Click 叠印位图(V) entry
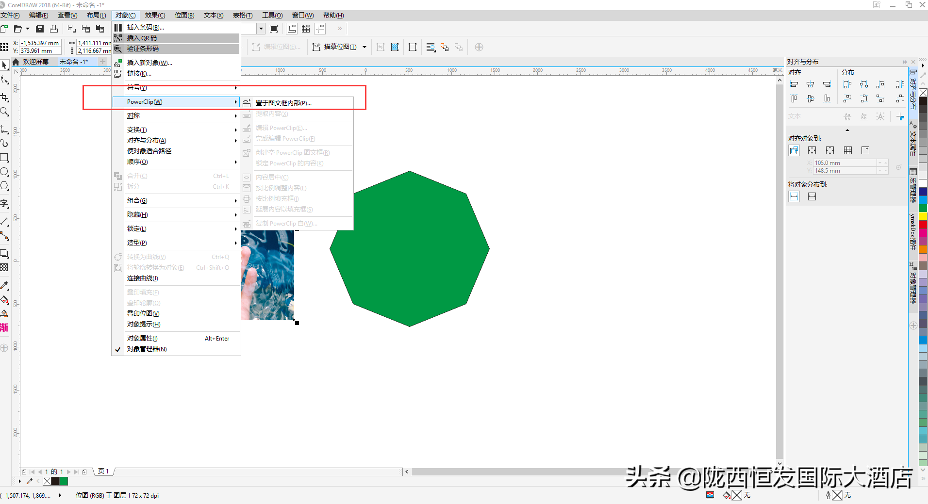This screenshot has width=928, height=504. click(176, 314)
